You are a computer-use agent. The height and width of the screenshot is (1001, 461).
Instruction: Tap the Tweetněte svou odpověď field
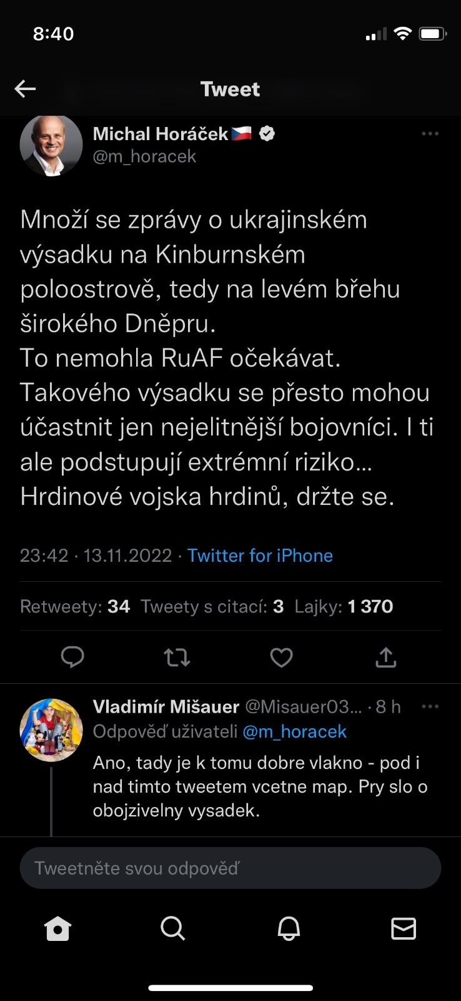(230, 868)
